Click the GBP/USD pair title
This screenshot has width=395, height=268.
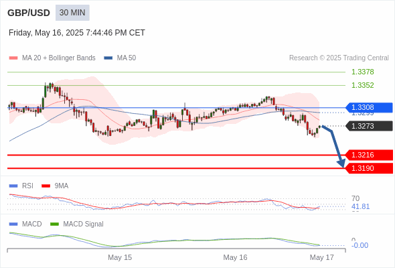(x=29, y=13)
